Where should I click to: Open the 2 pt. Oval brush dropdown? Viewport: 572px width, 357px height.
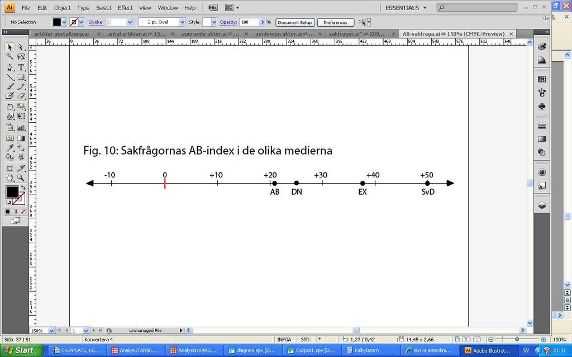pos(182,22)
